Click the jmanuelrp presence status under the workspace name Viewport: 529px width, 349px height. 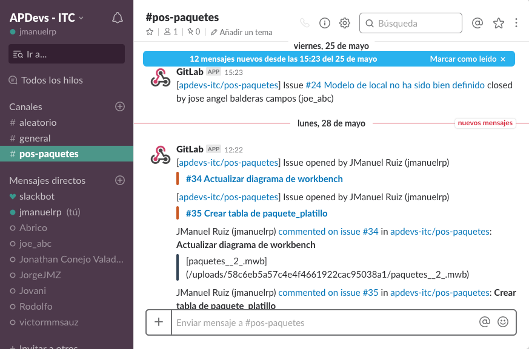[33, 31]
